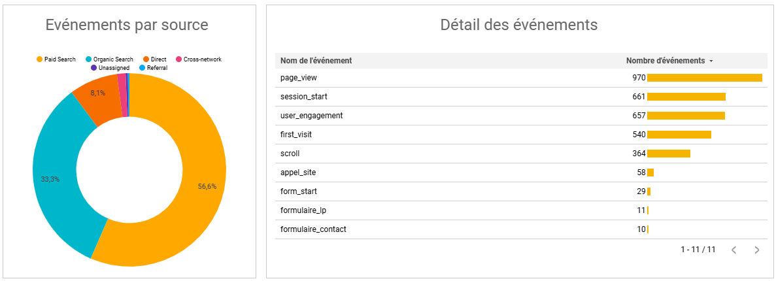Click the page_view row

pos(520,78)
